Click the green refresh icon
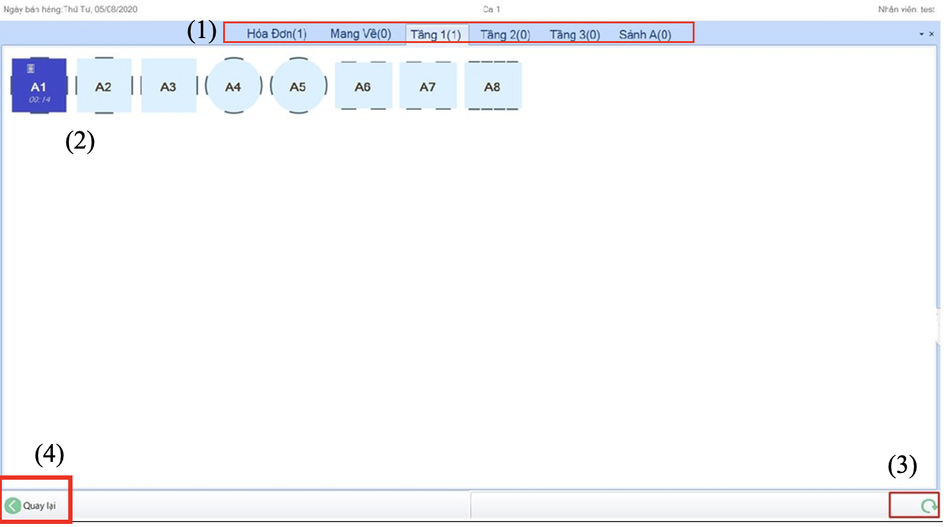Viewport: 949px width, 527px height. (929, 506)
